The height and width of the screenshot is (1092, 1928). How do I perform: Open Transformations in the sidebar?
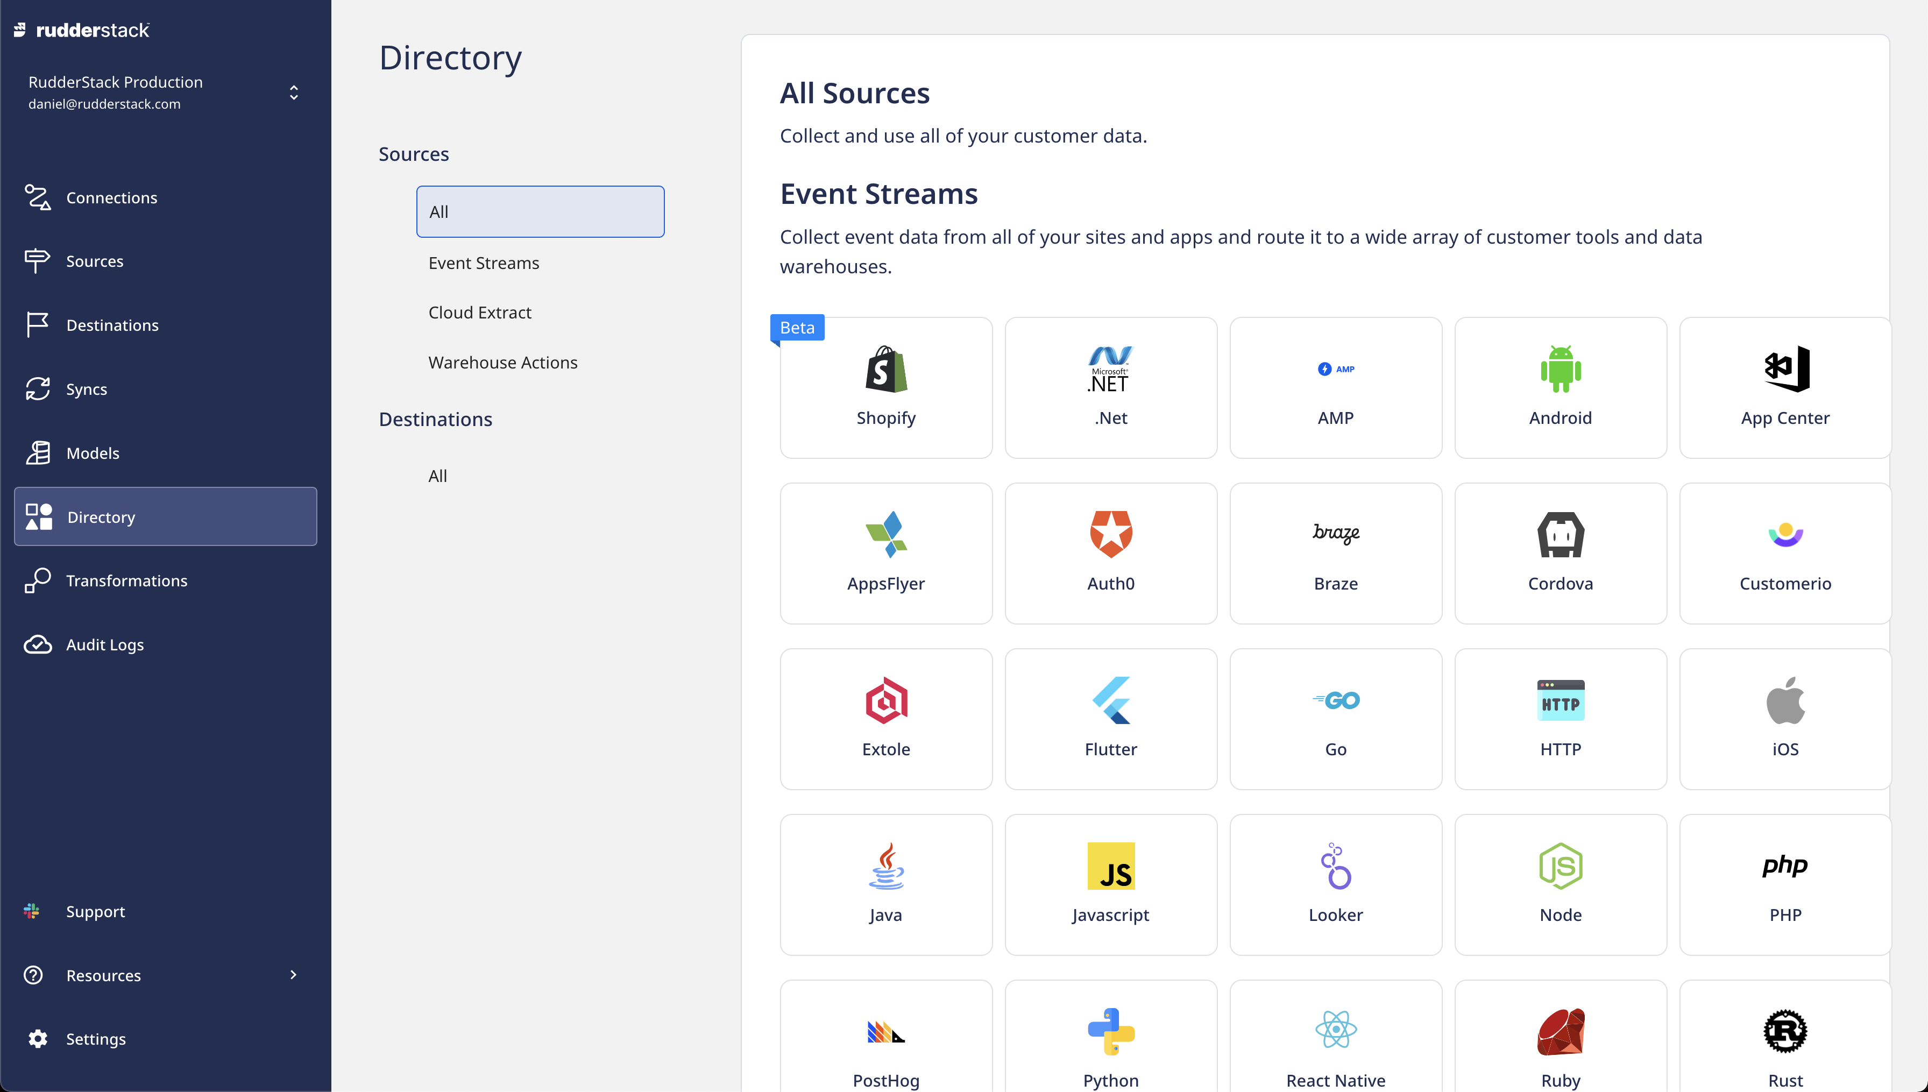coord(127,580)
